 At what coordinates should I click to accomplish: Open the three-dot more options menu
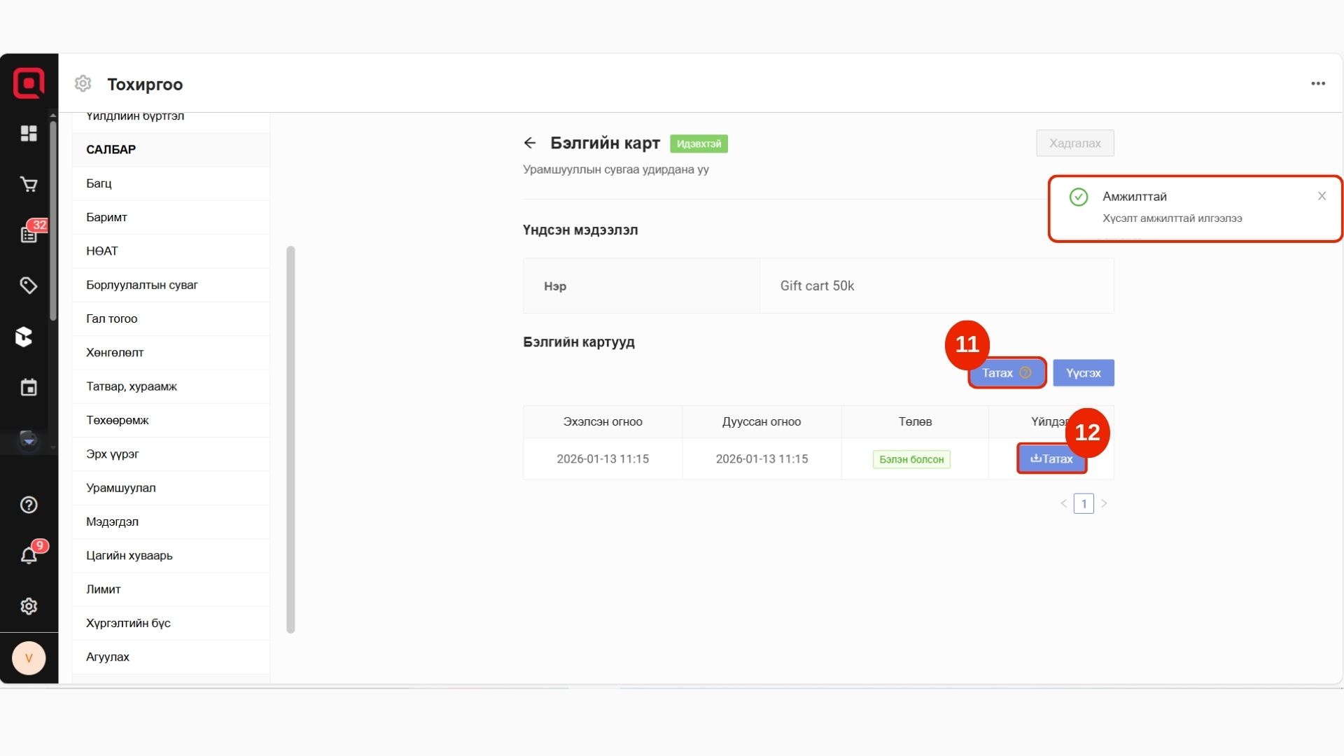tap(1318, 83)
